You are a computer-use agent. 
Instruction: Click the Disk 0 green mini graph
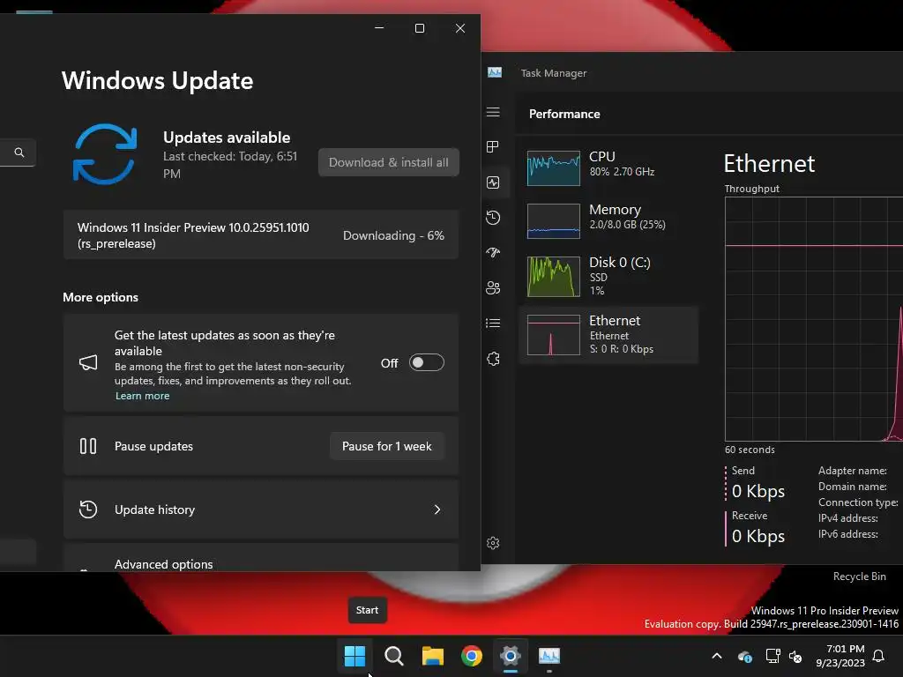click(x=554, y=276)
